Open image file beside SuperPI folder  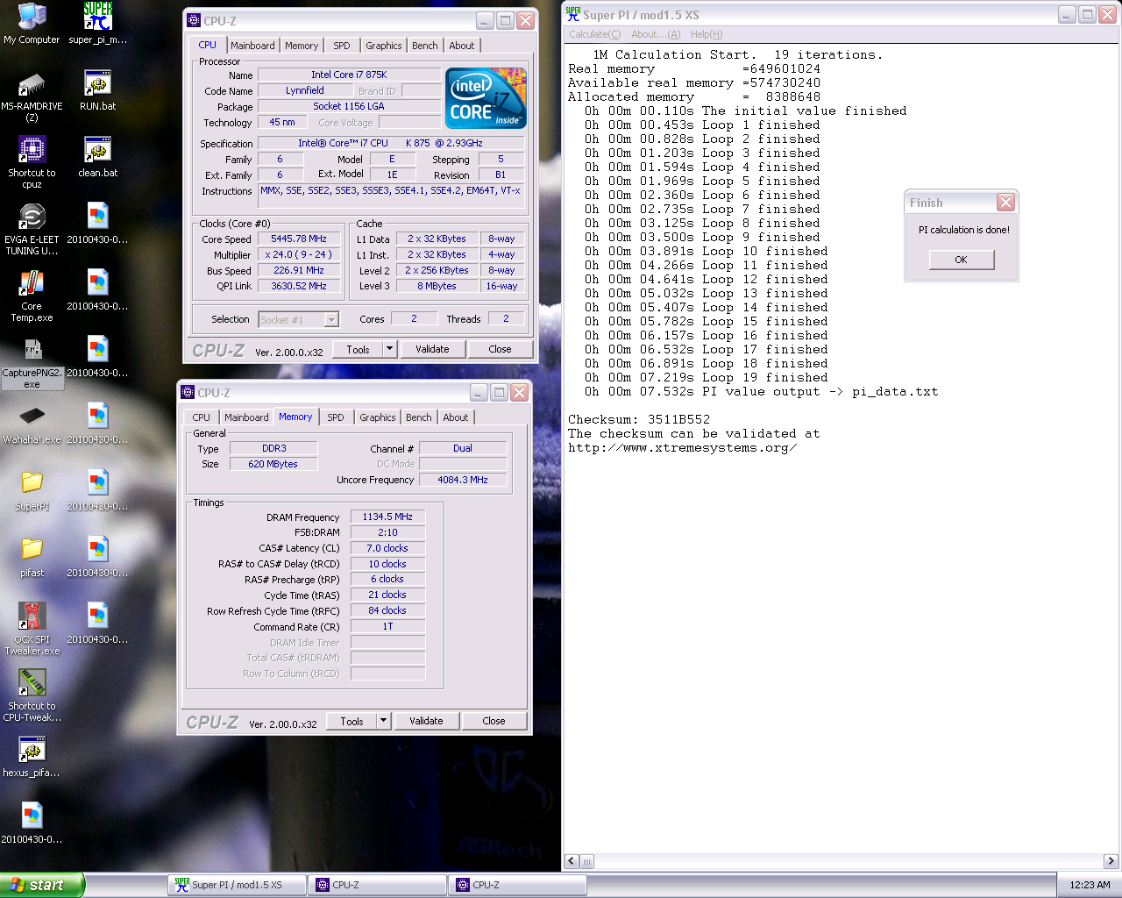97,490
